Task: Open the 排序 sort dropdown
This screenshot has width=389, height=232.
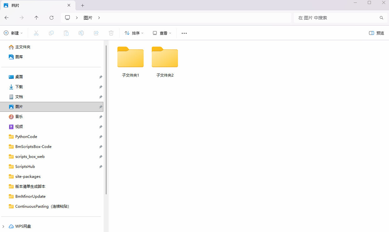Action: pyautogui.click(x=134, y=33)
